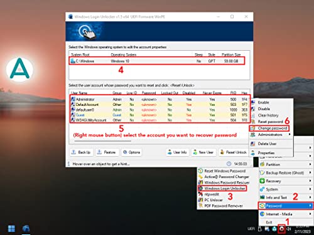Click the RID column header

pyautogui.click(x=233, y=93)
